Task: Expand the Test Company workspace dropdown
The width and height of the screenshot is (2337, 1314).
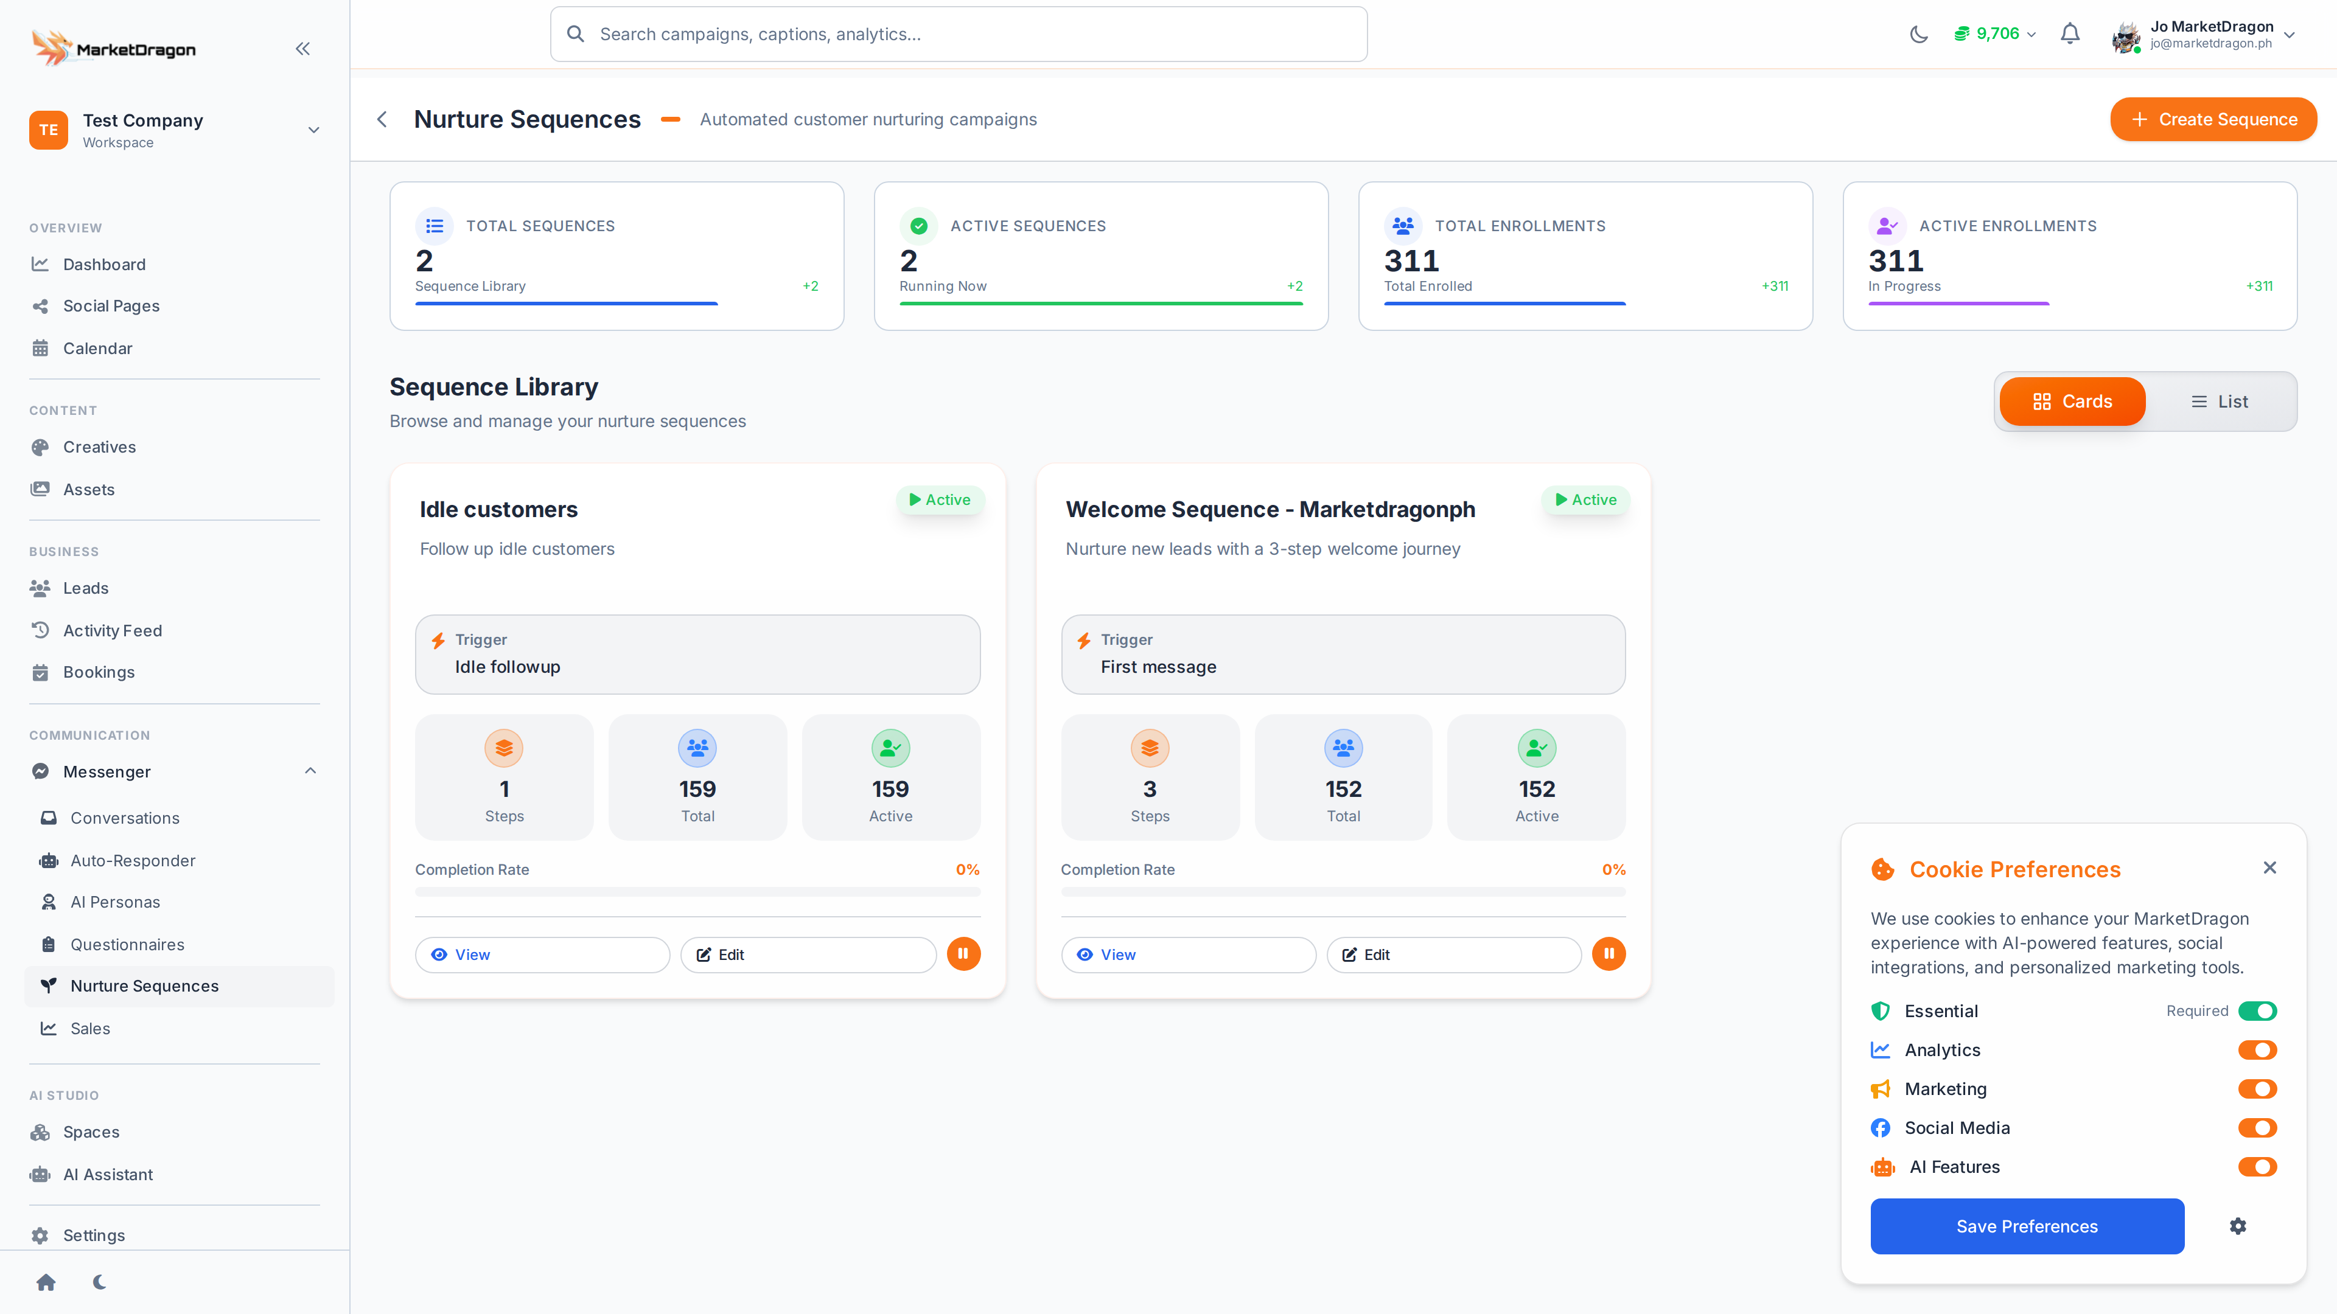Action: point(314,130)
